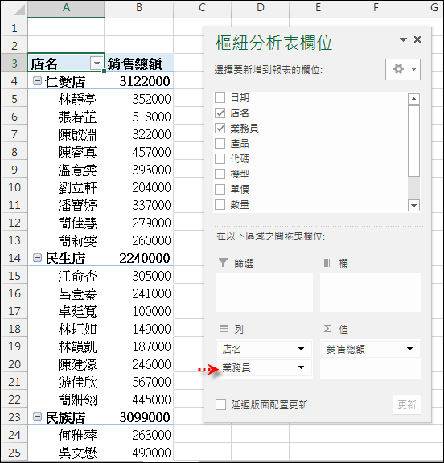Click the filter funnel icon of 篩選 area
The height and width of the screenshot is (463, 444).
click(x=223, y=263)
